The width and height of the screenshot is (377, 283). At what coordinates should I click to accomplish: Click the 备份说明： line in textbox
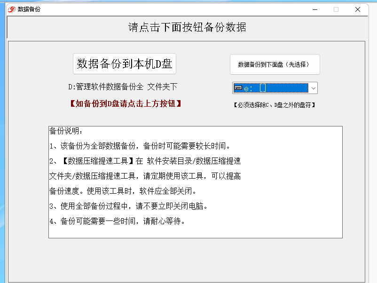[66, 131]
